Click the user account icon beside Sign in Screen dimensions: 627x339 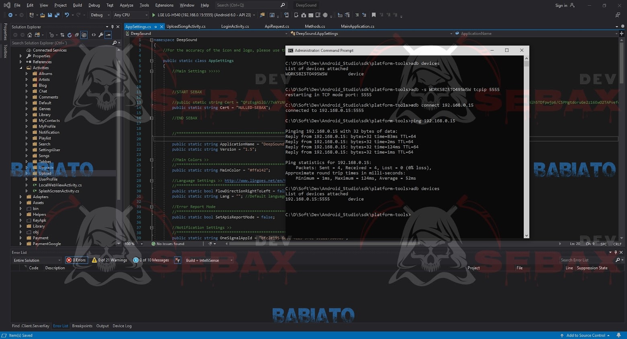tap(572, 5)
